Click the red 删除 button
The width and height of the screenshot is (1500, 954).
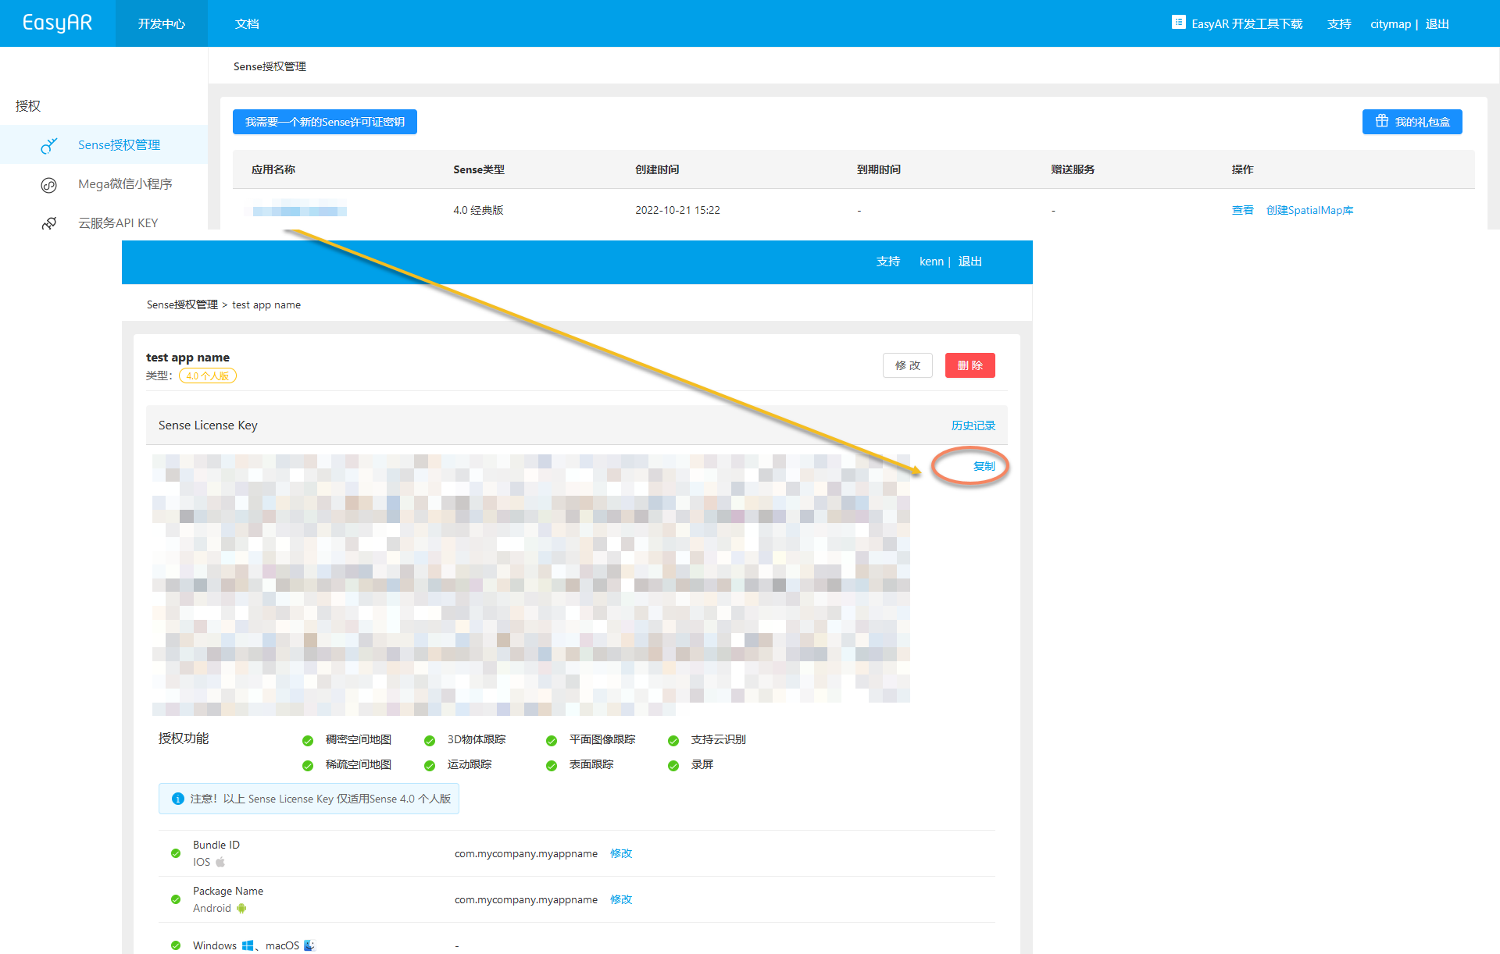click(x=970, y=365)
